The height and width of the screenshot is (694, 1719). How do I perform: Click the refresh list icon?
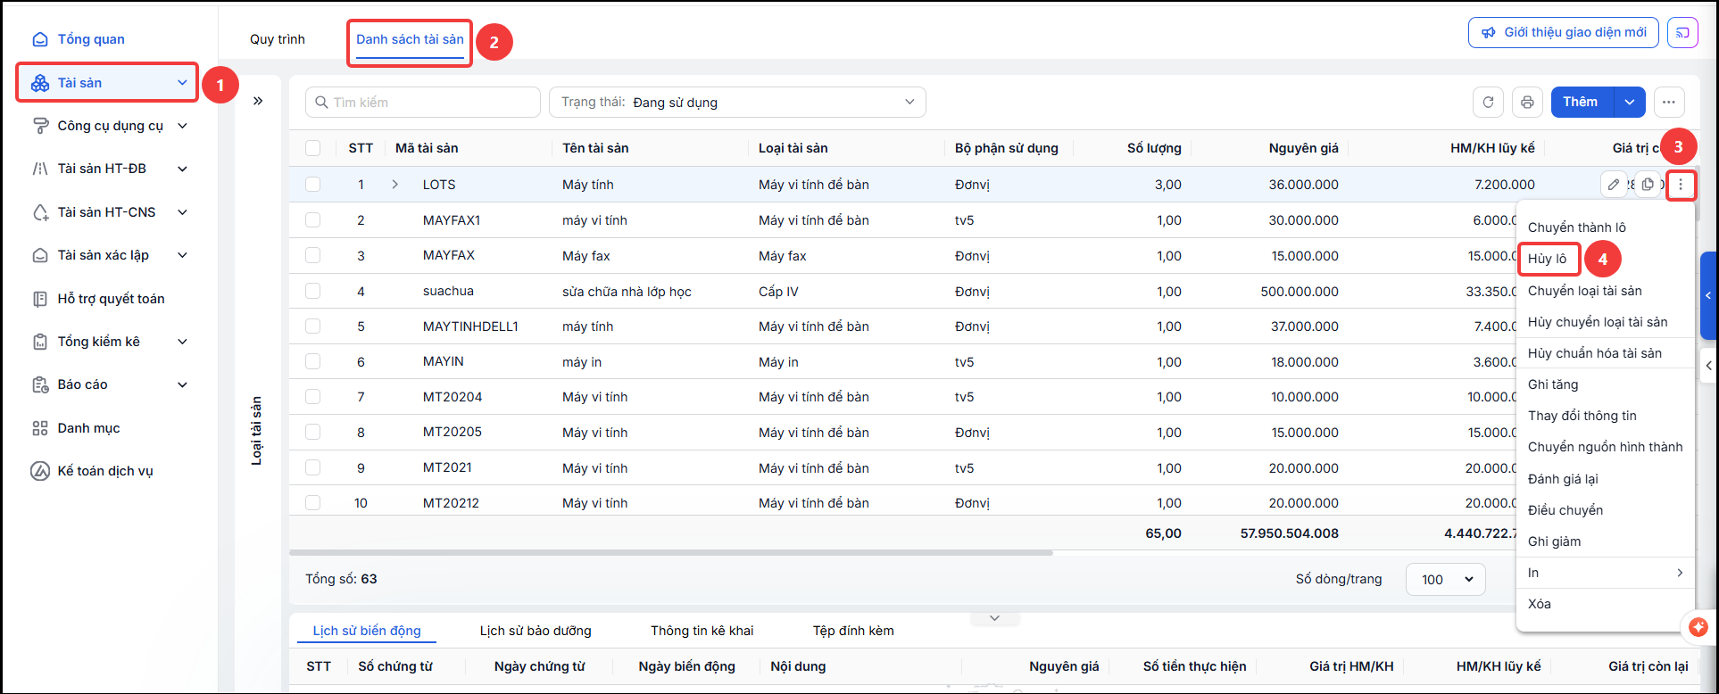pos(1488,102)
